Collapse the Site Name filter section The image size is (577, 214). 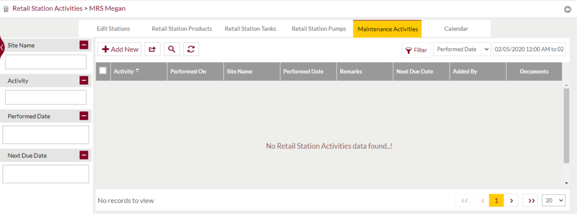(x=84, y=45)
